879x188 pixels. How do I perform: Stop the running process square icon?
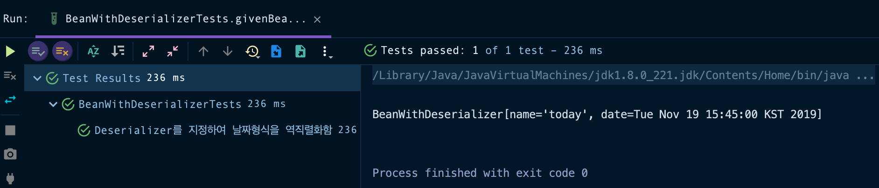pyautogui.click(x=10, y=130)
